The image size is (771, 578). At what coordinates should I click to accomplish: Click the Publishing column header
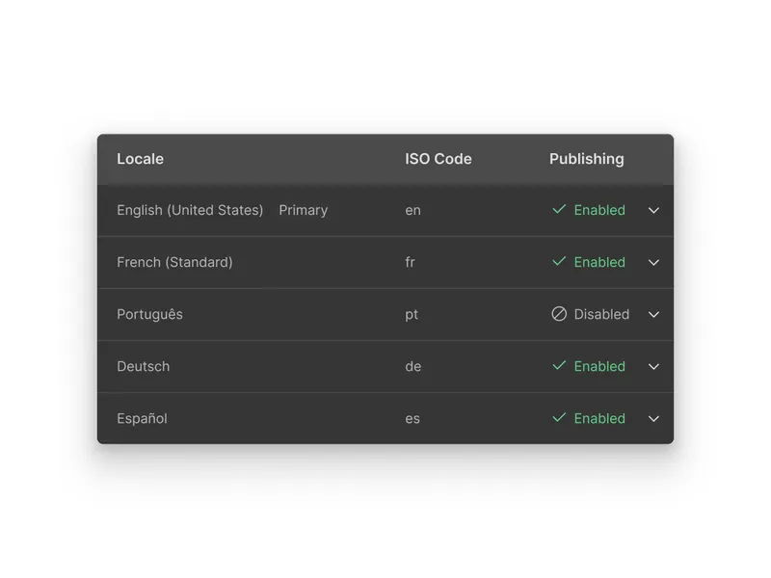point(586,159)
